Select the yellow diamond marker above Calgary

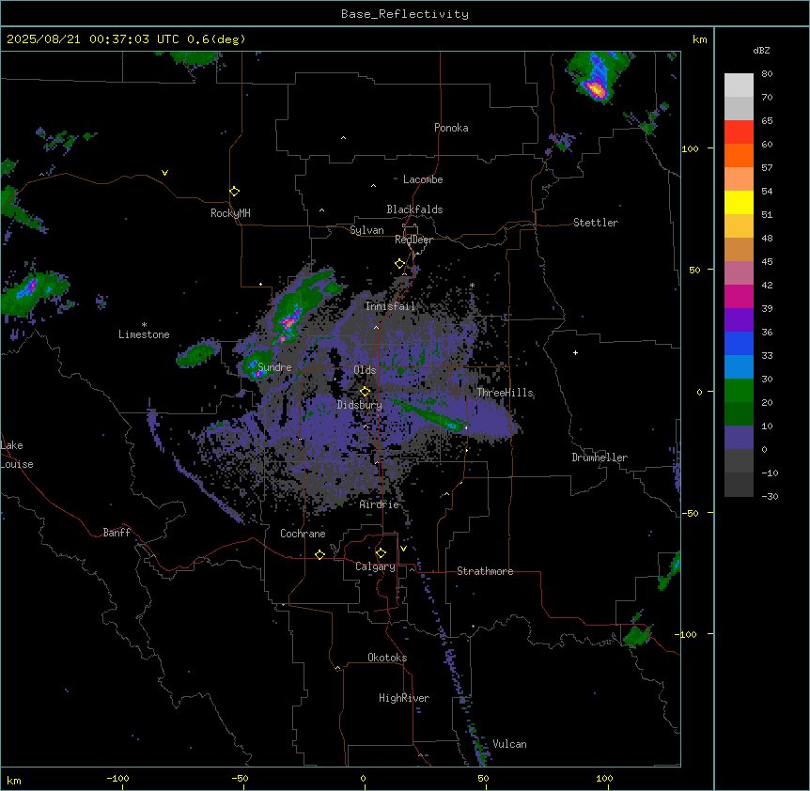(381, 553)
